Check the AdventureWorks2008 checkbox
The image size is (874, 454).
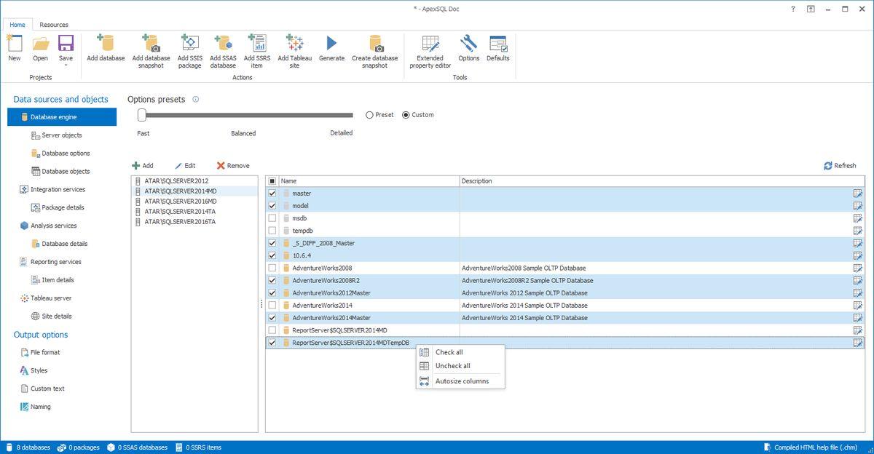[x=272, y=268]
